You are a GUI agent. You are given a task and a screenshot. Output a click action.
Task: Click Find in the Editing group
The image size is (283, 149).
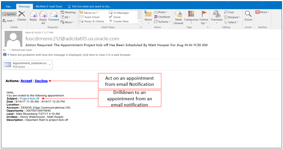pos(229,12)
